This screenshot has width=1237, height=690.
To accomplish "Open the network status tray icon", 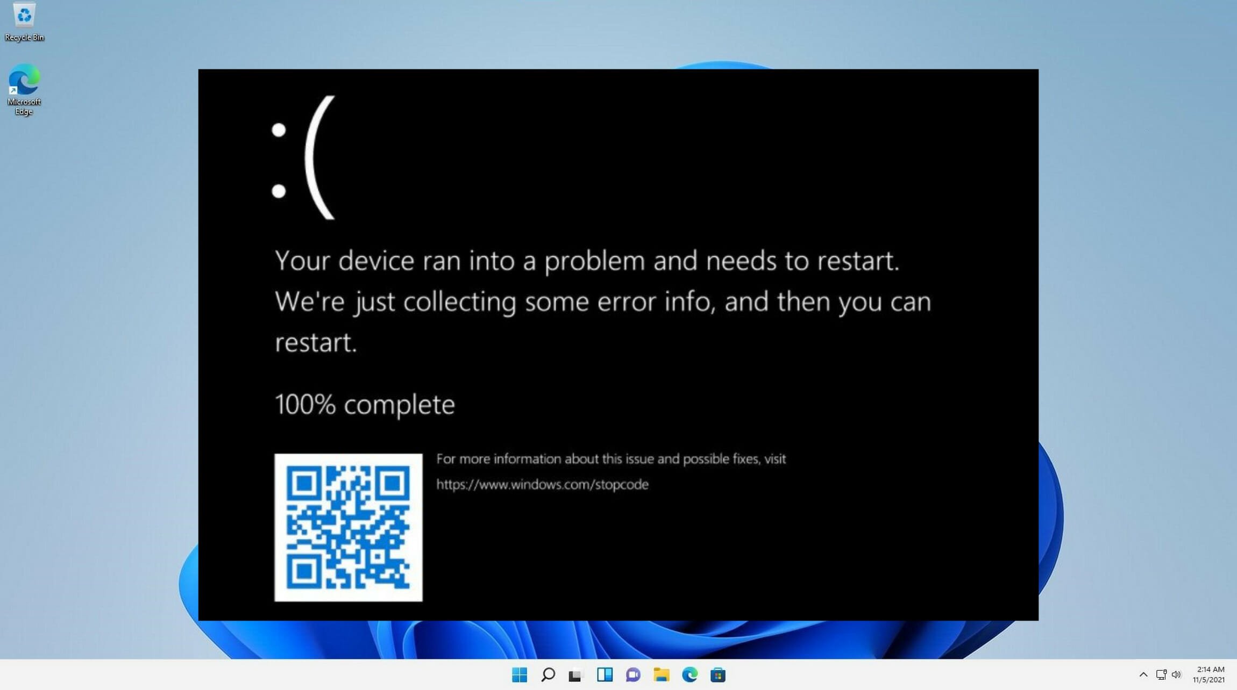I will tap(1161, 674).
